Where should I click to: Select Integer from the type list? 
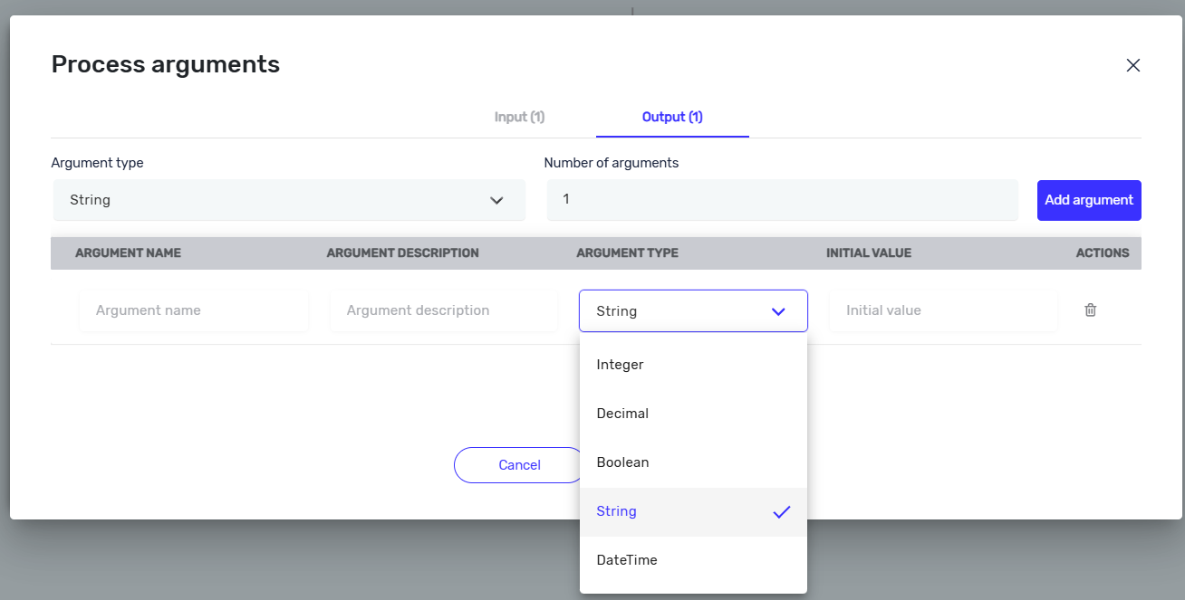click(620, 365)
